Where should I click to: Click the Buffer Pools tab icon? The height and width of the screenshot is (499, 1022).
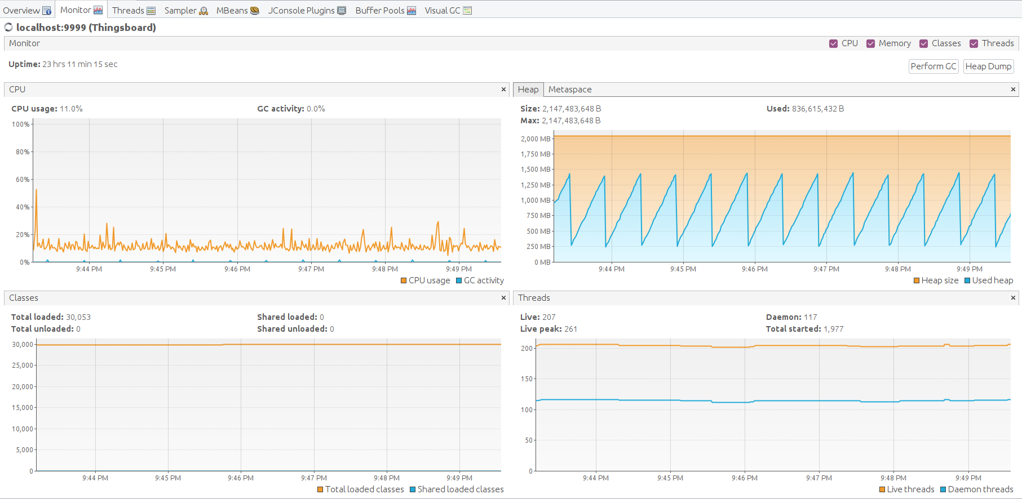(412, 11)
